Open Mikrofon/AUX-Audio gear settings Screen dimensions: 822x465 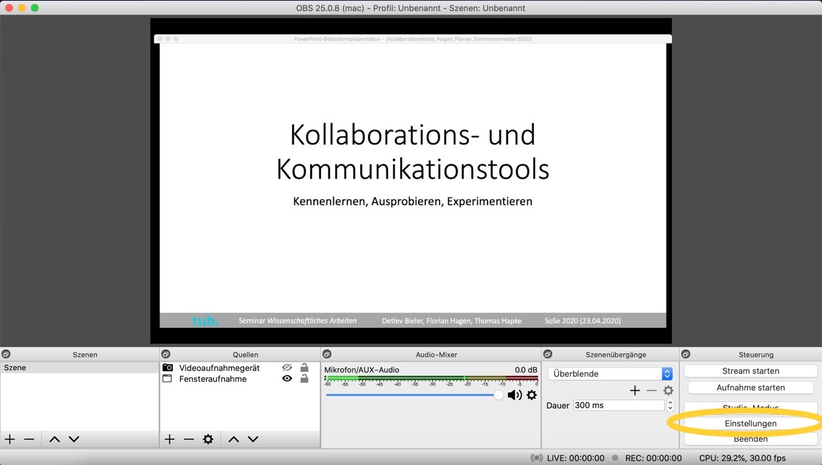[x=532, y=395]
